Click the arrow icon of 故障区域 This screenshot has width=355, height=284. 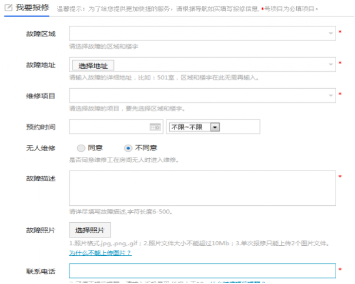[331, 34]
